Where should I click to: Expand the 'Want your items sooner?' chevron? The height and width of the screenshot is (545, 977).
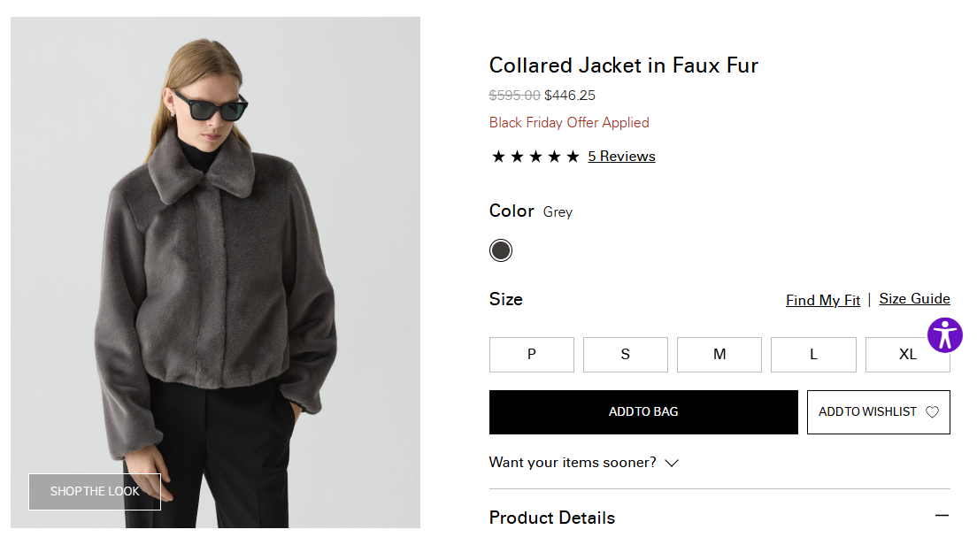point(672,463)
